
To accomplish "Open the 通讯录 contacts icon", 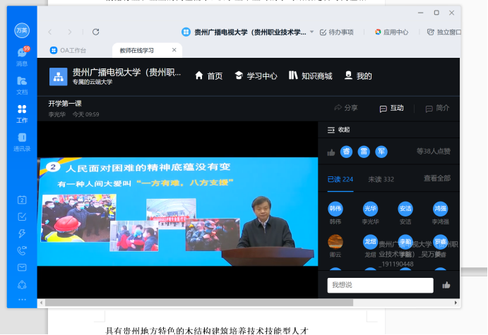I will pyautogui.click(x=22, y=140).
